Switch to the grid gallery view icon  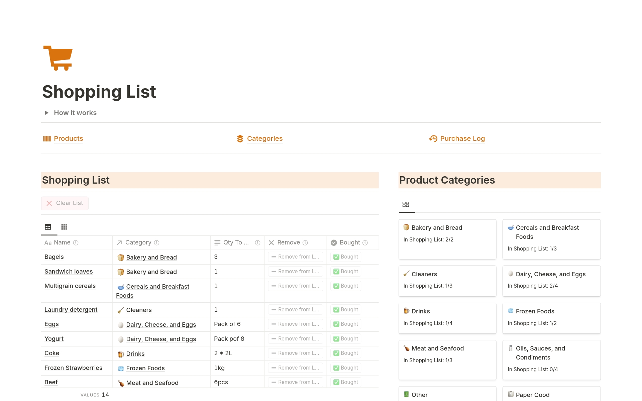(64, 227)
